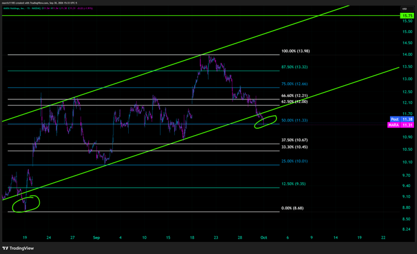Click the MARA Holdings symbol legend
Image resolution: width=417 pixels, height=254 pixels.
point(21,8)
